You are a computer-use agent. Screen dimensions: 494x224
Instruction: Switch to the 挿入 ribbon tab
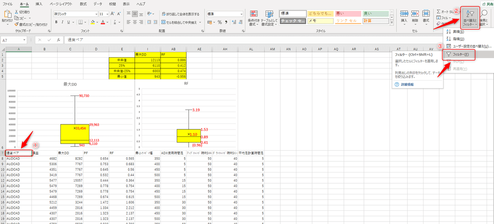click(39, 3)
